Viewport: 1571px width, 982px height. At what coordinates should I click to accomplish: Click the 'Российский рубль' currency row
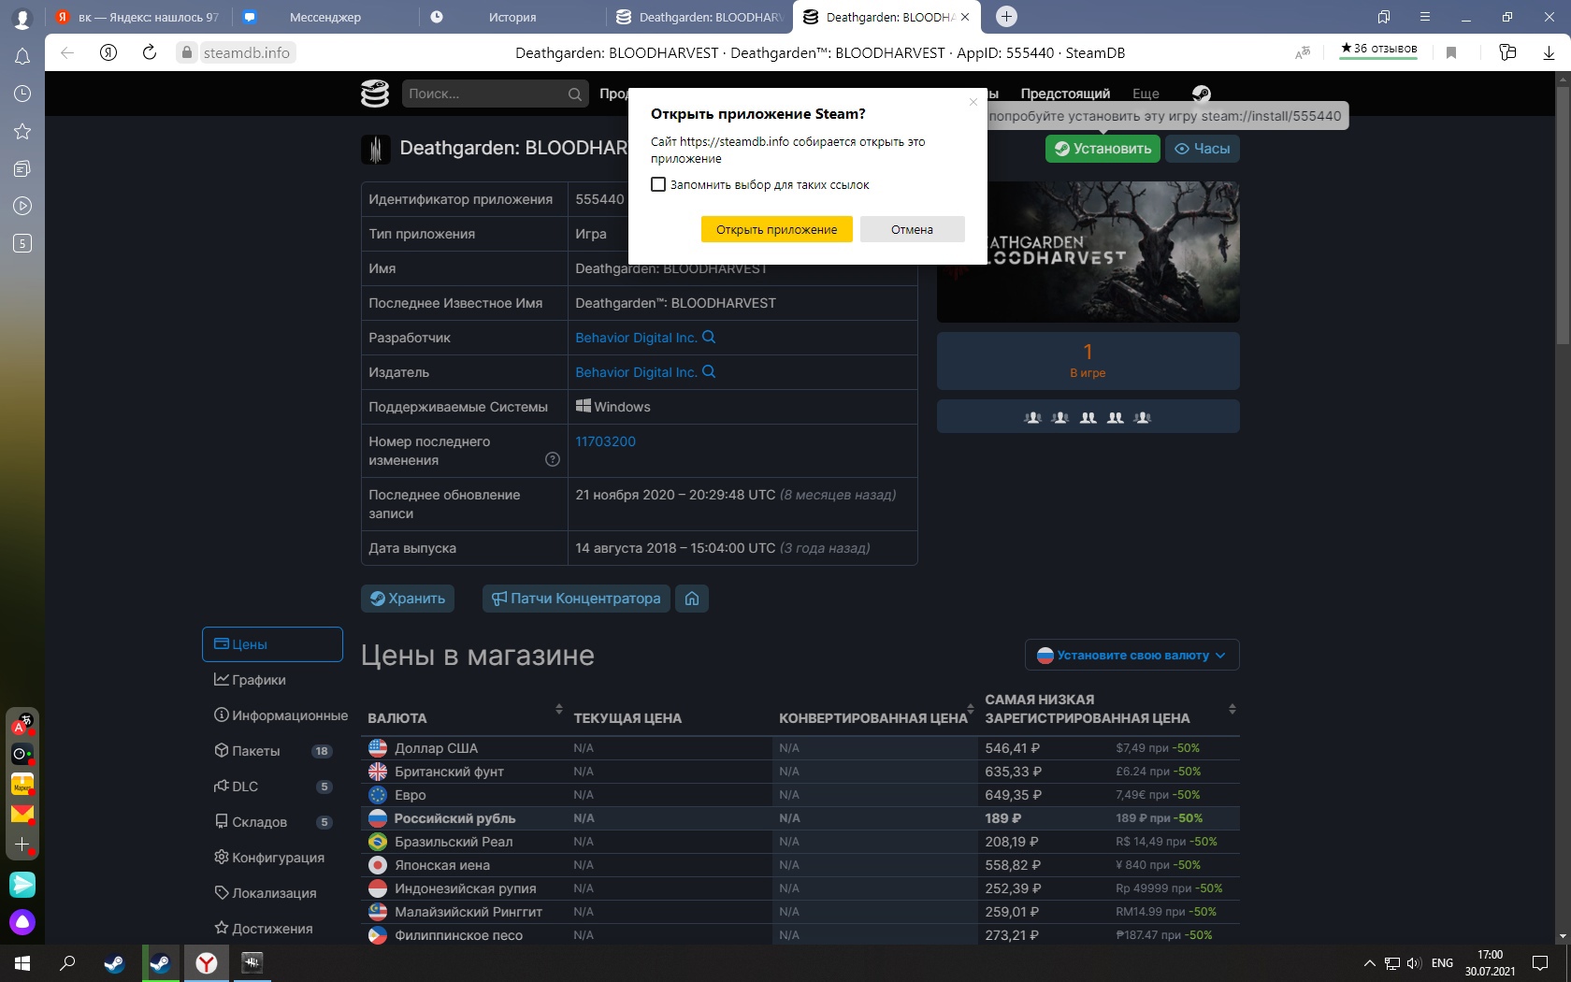coord(800,818)
